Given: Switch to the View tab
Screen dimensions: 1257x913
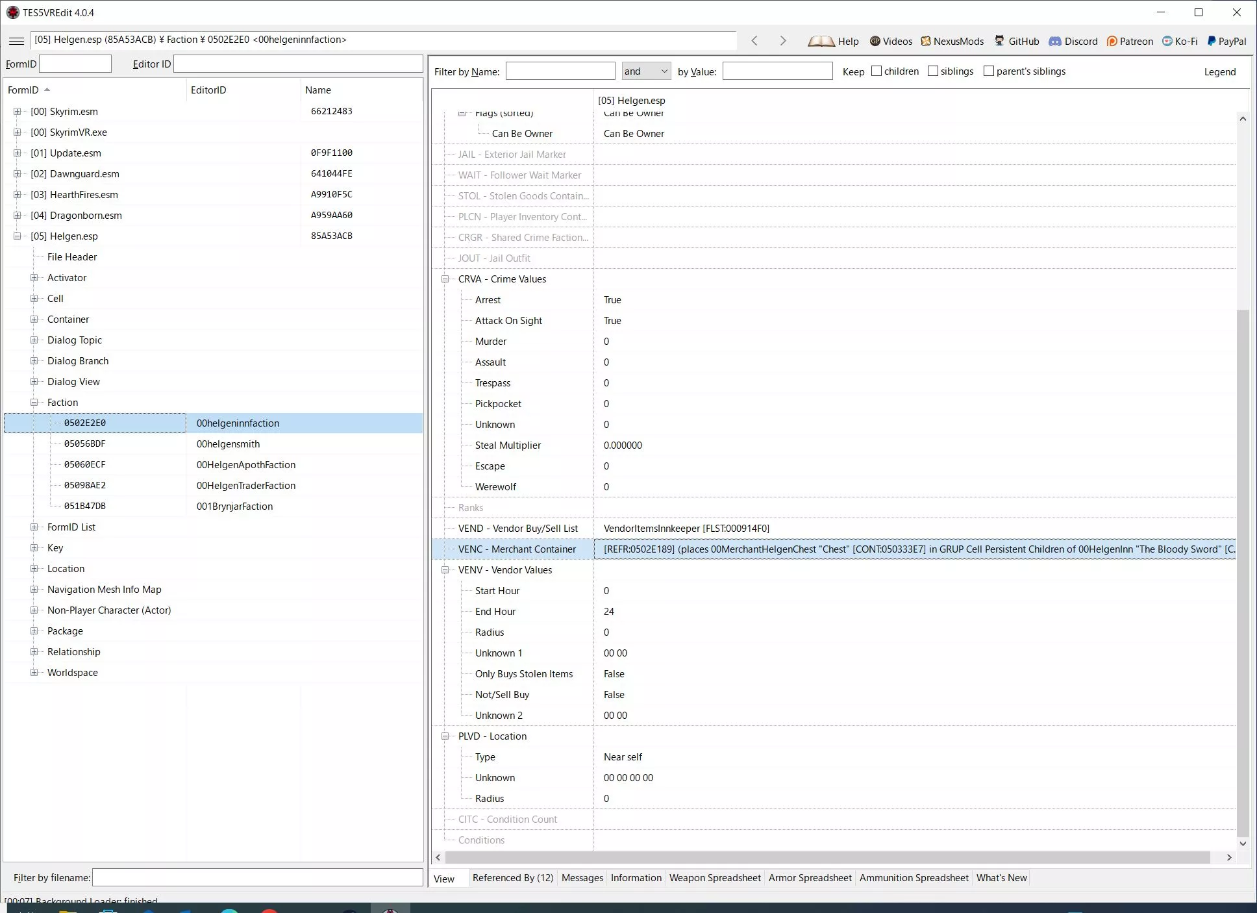Looking at the screenshot, I should point(445,879).
